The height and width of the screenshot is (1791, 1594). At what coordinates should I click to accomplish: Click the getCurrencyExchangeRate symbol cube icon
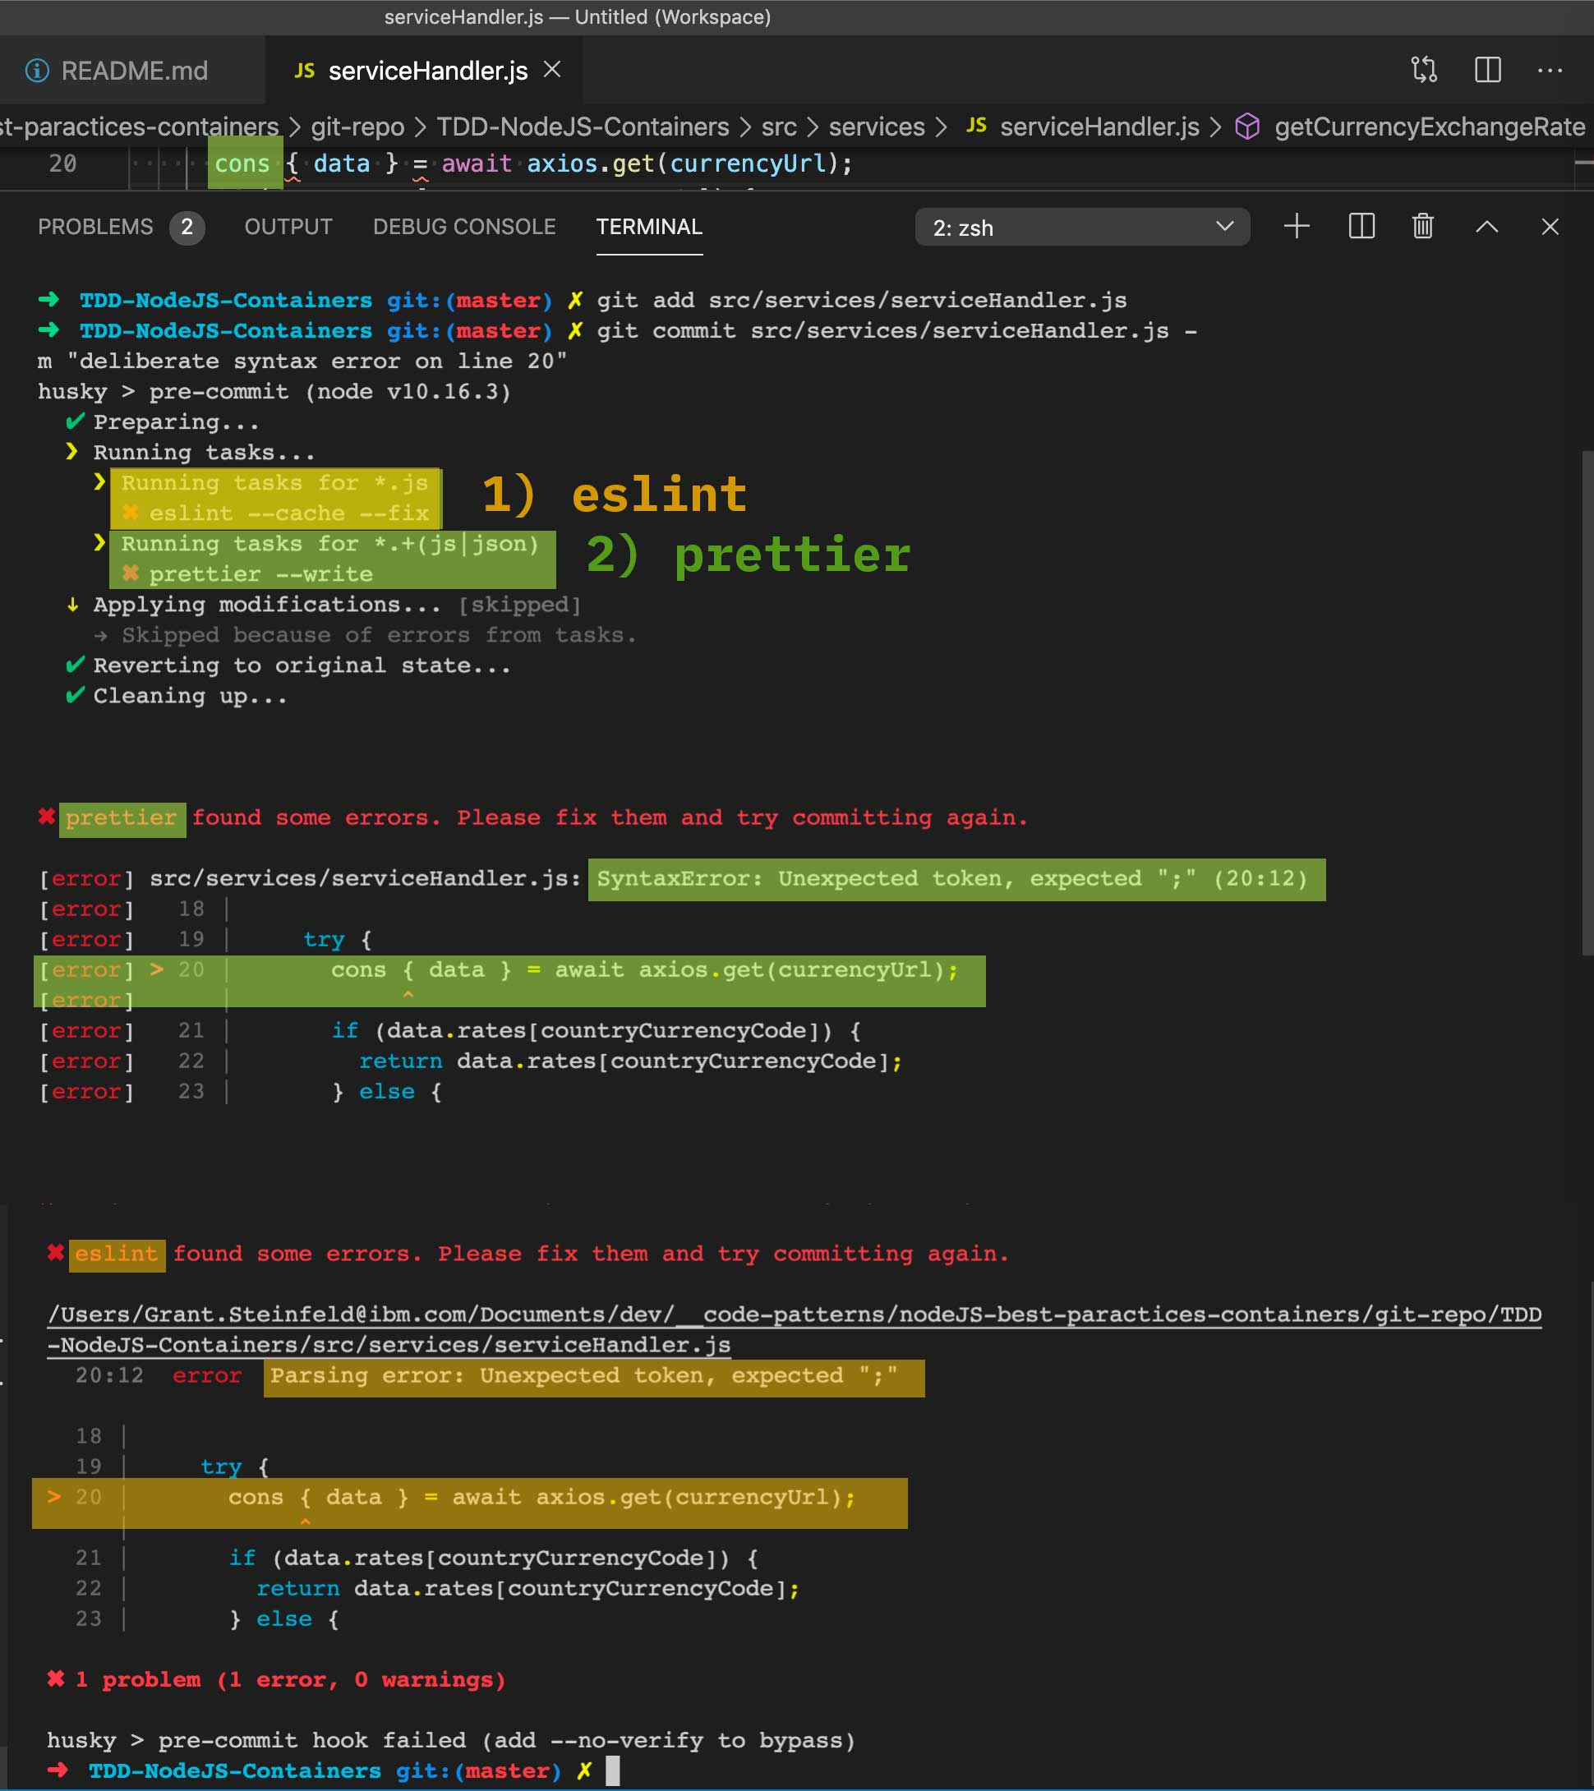coord(1247,127)
